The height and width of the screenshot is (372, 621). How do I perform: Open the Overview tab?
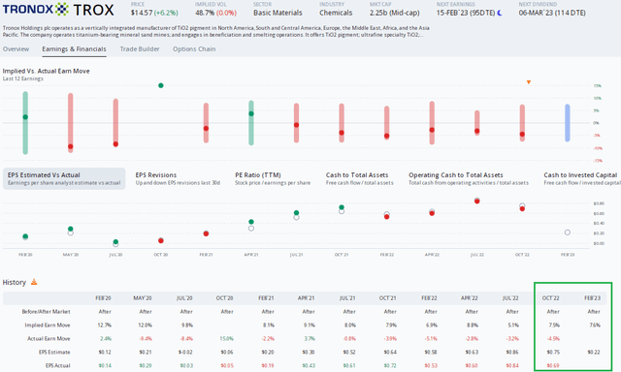point(16,49)
